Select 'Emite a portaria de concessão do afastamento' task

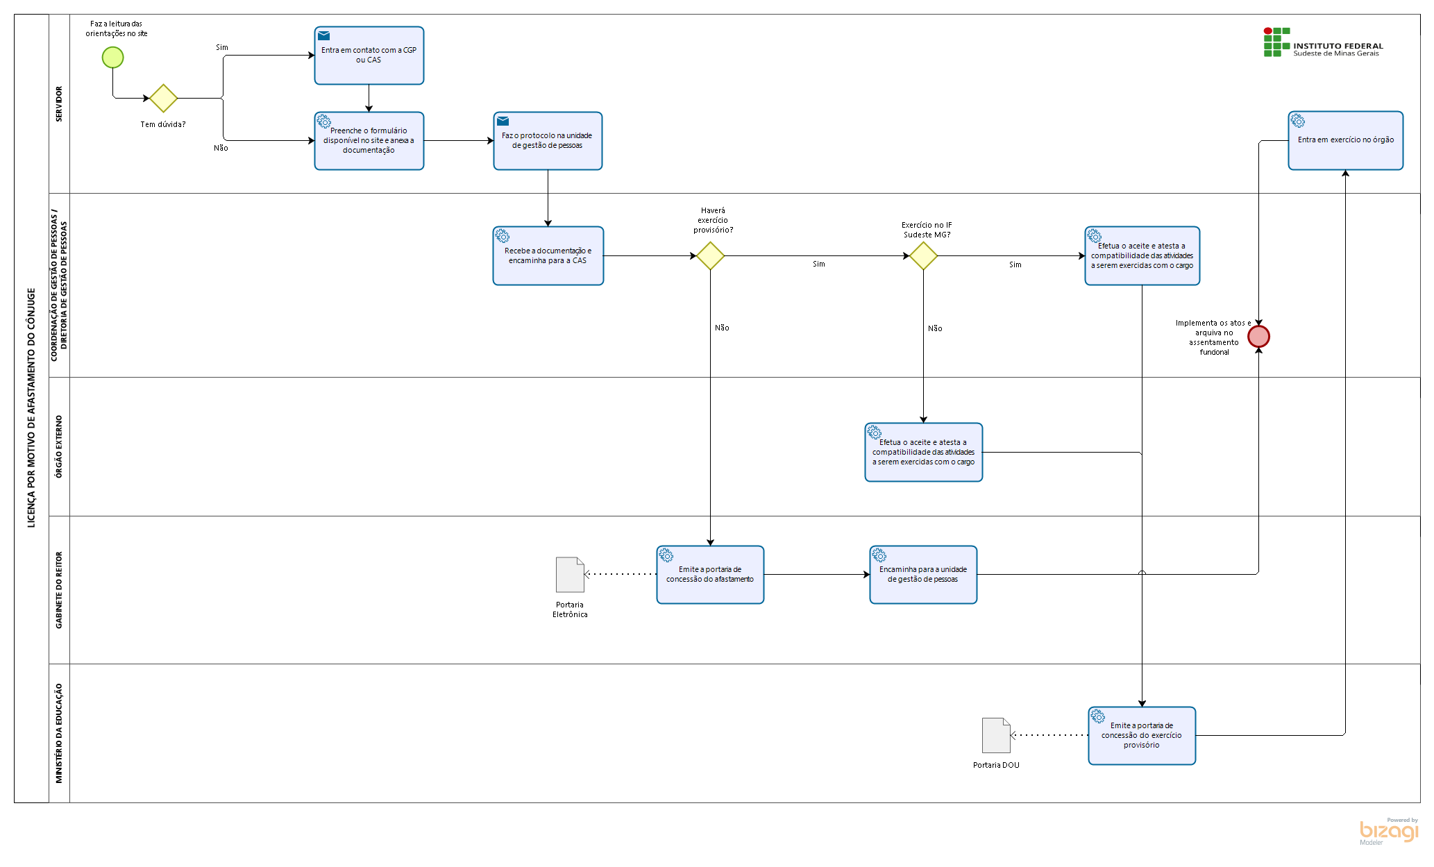[x=711, y=575]
